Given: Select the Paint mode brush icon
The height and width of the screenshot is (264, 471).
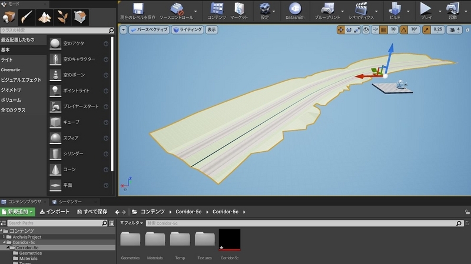Looking at the screenshot, I should click(26, 17).
